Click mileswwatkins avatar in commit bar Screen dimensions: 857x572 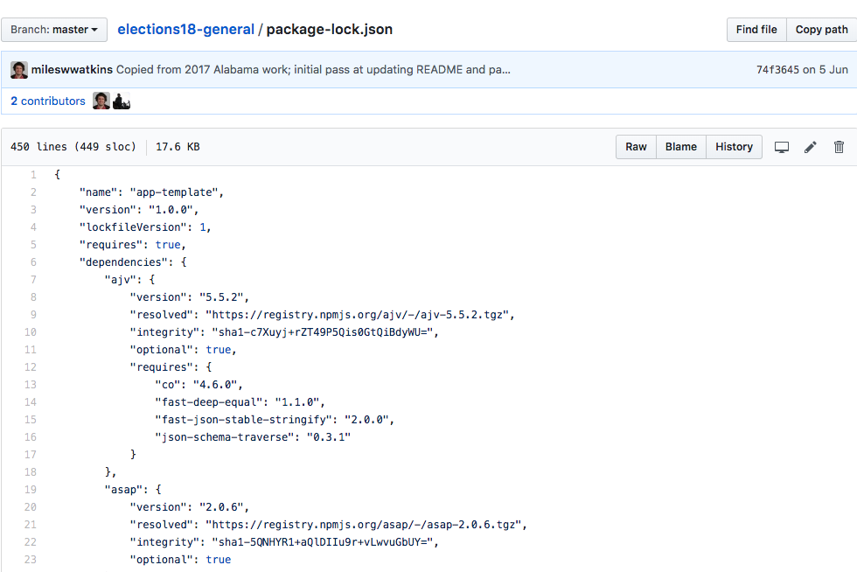click(19, 70)
